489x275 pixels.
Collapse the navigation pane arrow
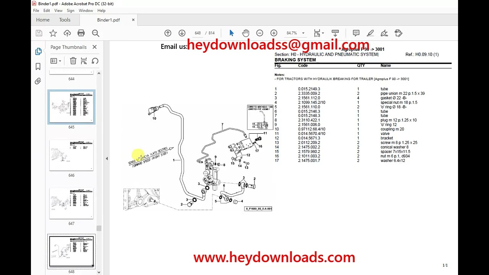point(107,159)
